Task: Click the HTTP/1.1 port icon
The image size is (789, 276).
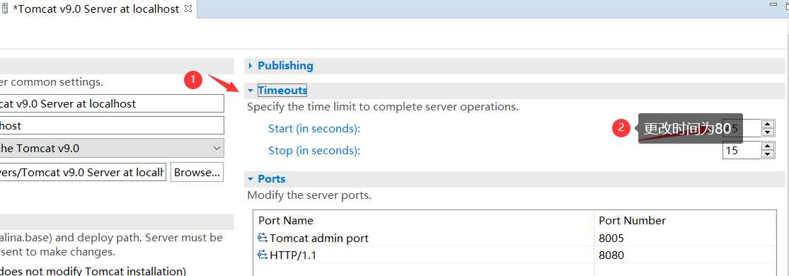Action: (262, 255)
